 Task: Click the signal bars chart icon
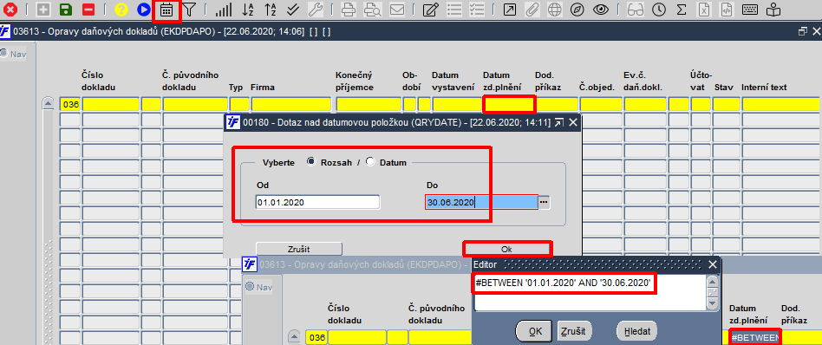[x=224, y=10]
